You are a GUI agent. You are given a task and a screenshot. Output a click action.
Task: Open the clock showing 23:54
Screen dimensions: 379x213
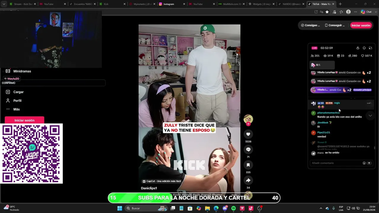370,208
